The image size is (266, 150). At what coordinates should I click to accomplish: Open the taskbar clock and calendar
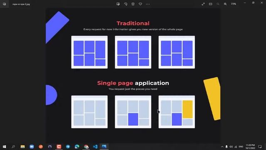click(250, 147)
